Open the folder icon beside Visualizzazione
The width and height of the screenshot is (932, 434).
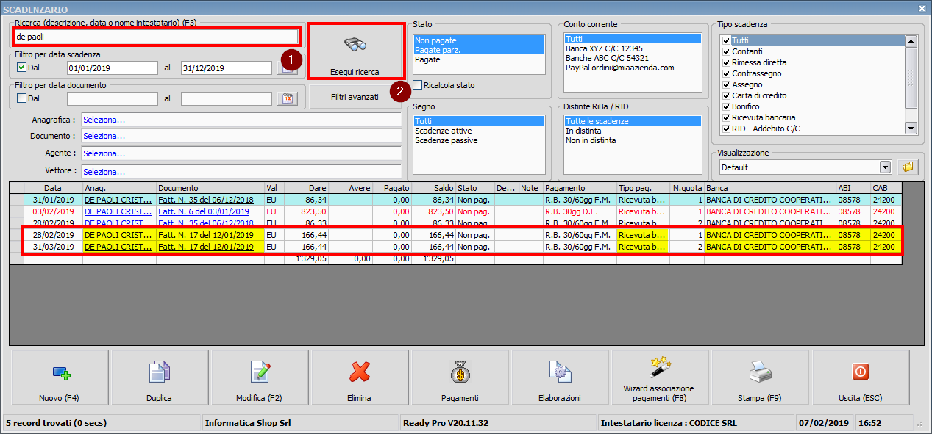[x=908, y=167]
